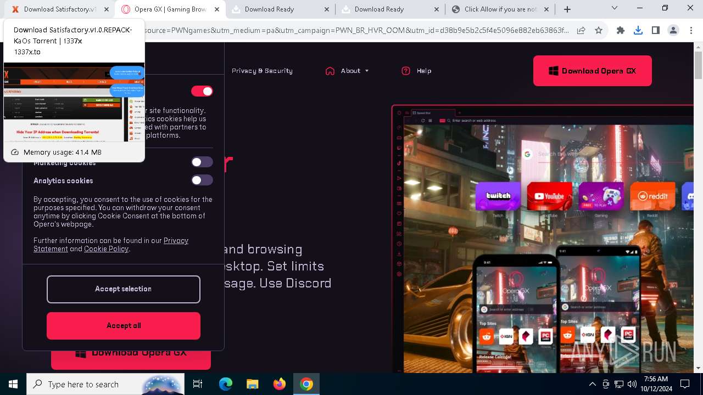
Task: Close the Opera GX tab
Action: 216,9
